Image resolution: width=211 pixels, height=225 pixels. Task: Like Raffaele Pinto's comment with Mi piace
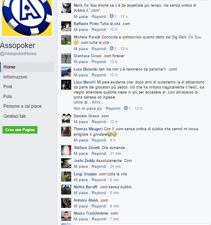[x=81, y=30]
